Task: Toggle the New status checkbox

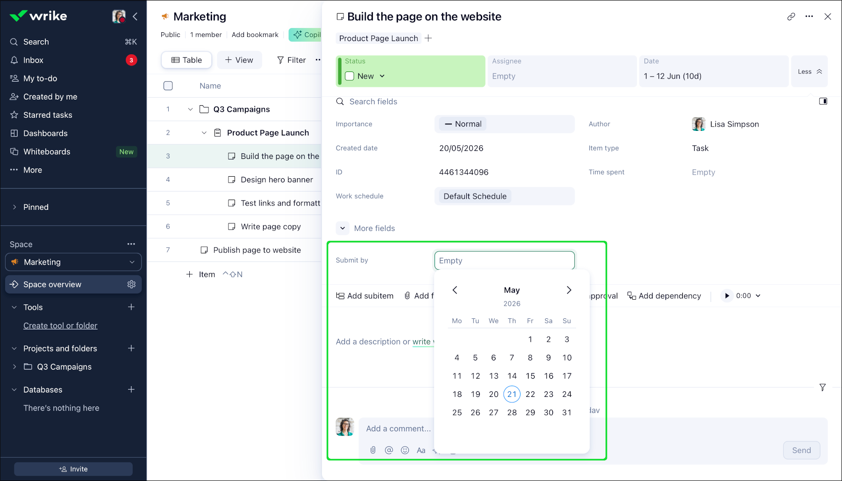Action: click(350, 76)
